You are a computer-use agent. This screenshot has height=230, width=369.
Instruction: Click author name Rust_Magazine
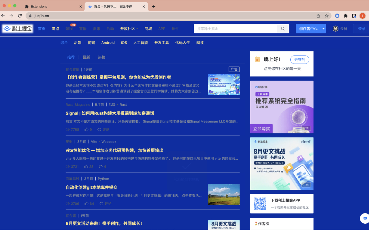click(78, 105)
